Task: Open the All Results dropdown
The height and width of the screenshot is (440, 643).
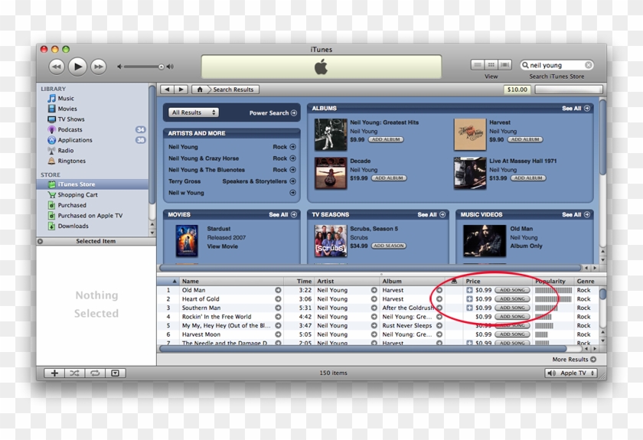Action: pos(194,112)
